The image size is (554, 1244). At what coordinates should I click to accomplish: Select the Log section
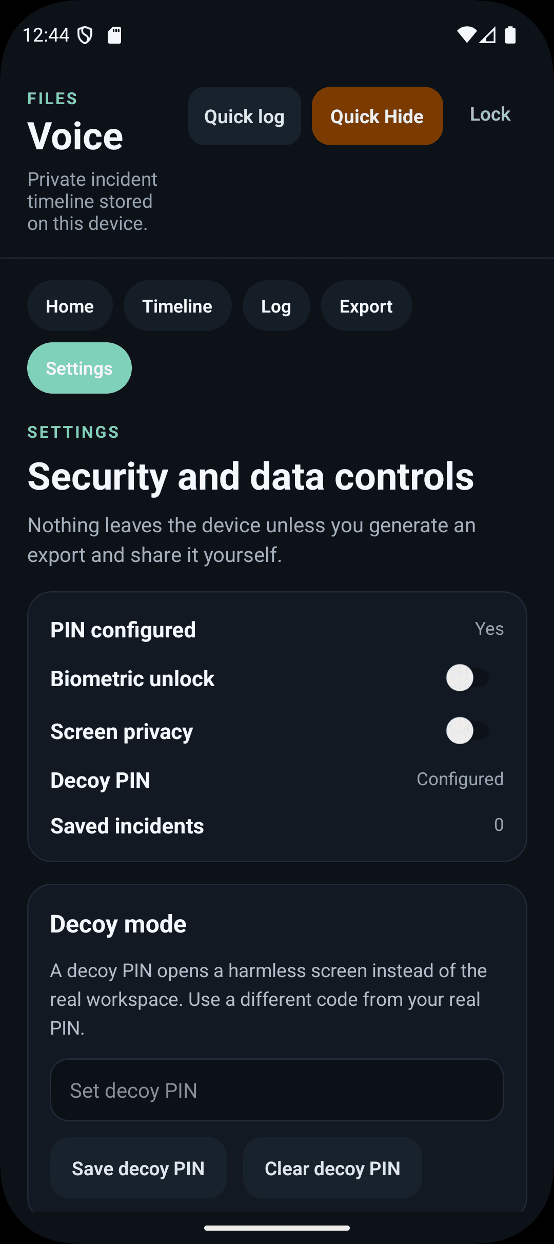coord(276,306)
